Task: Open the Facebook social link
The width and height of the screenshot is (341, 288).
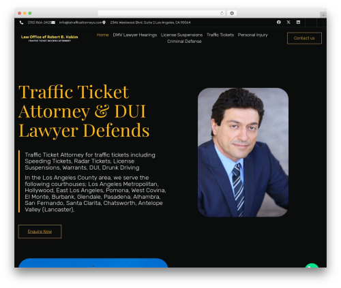Action: pyautogui.click(x=279, y=22)
